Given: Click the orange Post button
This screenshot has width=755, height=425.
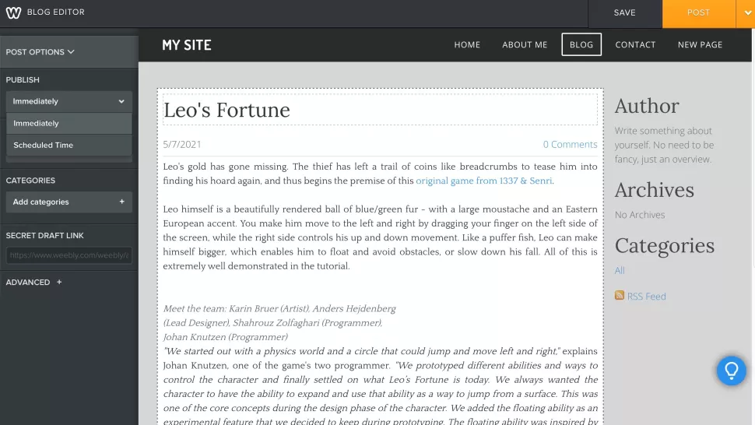Looking at the screenshot, I should click(699, 13).
